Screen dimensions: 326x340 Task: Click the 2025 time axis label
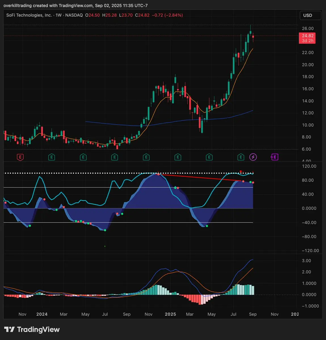(x=171, y=314)
